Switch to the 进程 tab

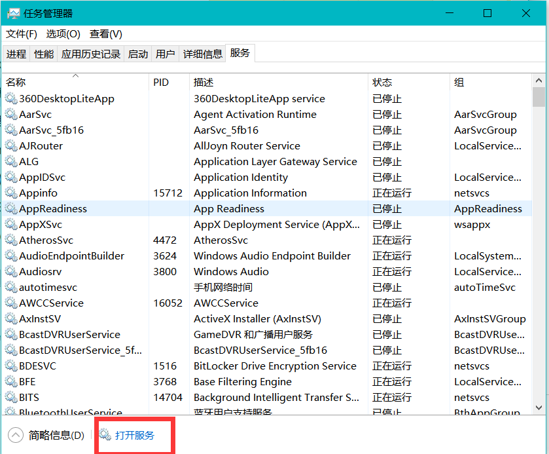[16, 54]
